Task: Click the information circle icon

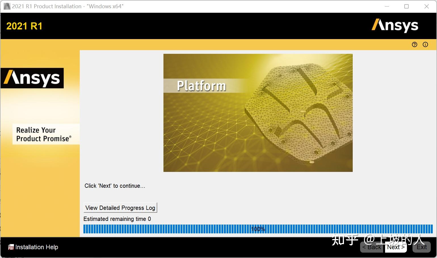Action: pos(425,44)
